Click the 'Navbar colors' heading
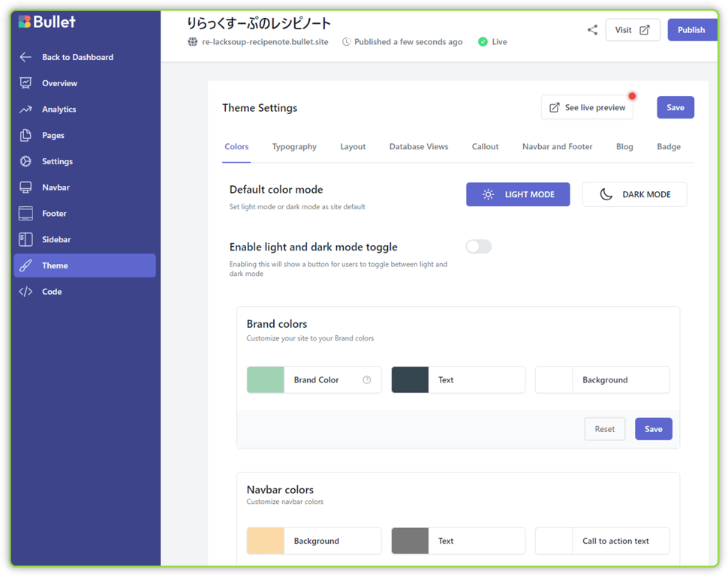 click(x=280, y=490)
